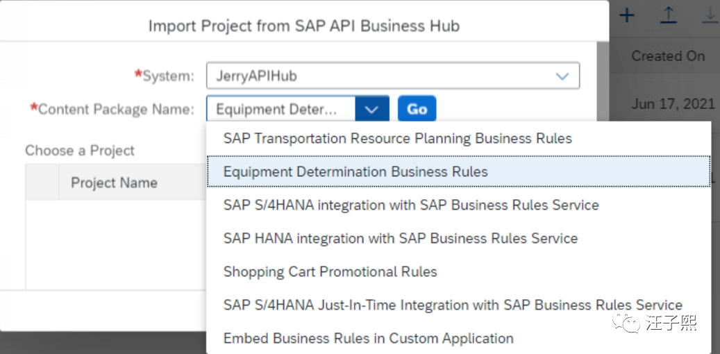Image resolution: width=720 pixels, height=354 pixels.
Task: Pick Embed Business Rules in Custom Application
Action: click(369, 338)
